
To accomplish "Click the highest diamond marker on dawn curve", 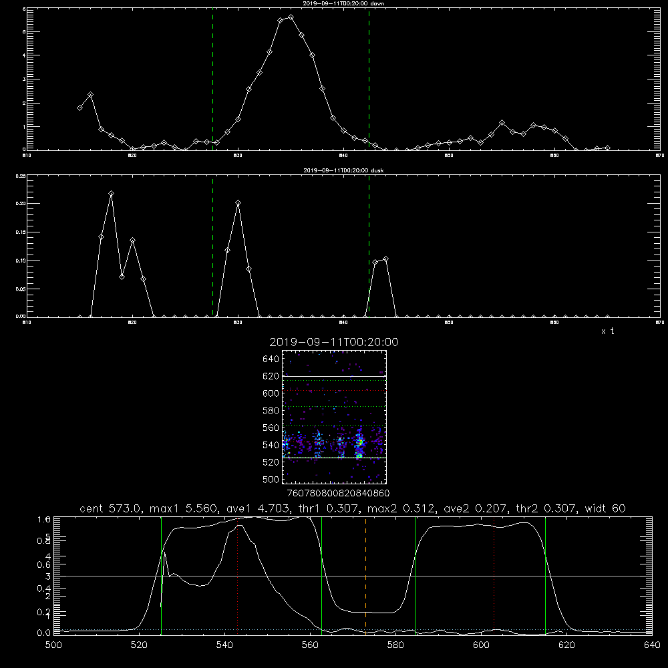I will [x=291, y=17].
